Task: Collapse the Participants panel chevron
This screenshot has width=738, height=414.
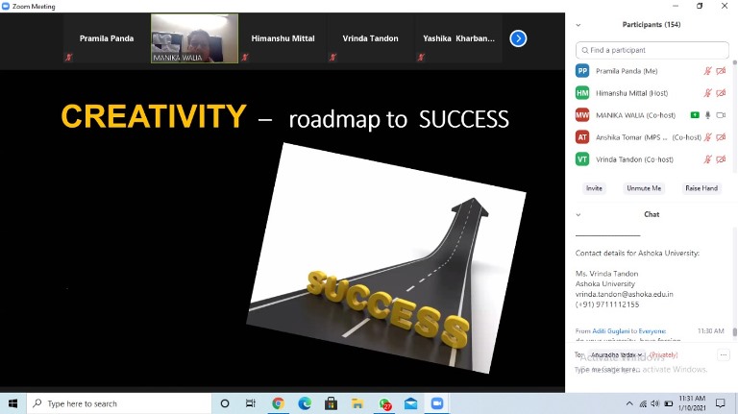Action: (x=578, y=25)
